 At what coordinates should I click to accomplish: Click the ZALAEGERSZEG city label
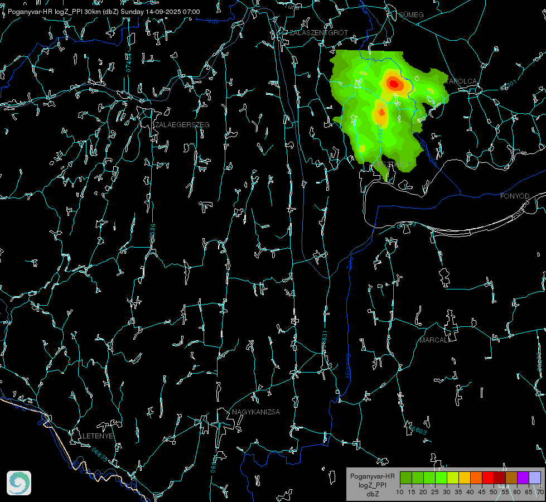(182, 125)
